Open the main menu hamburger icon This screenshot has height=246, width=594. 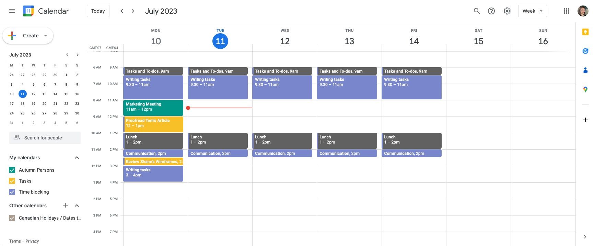12,11
